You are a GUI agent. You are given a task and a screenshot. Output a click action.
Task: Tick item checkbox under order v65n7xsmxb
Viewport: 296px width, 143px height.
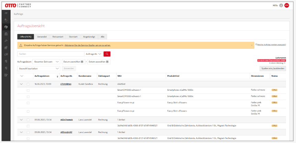[28, 126]
